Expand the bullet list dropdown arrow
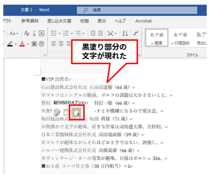 tap(60, 33)
